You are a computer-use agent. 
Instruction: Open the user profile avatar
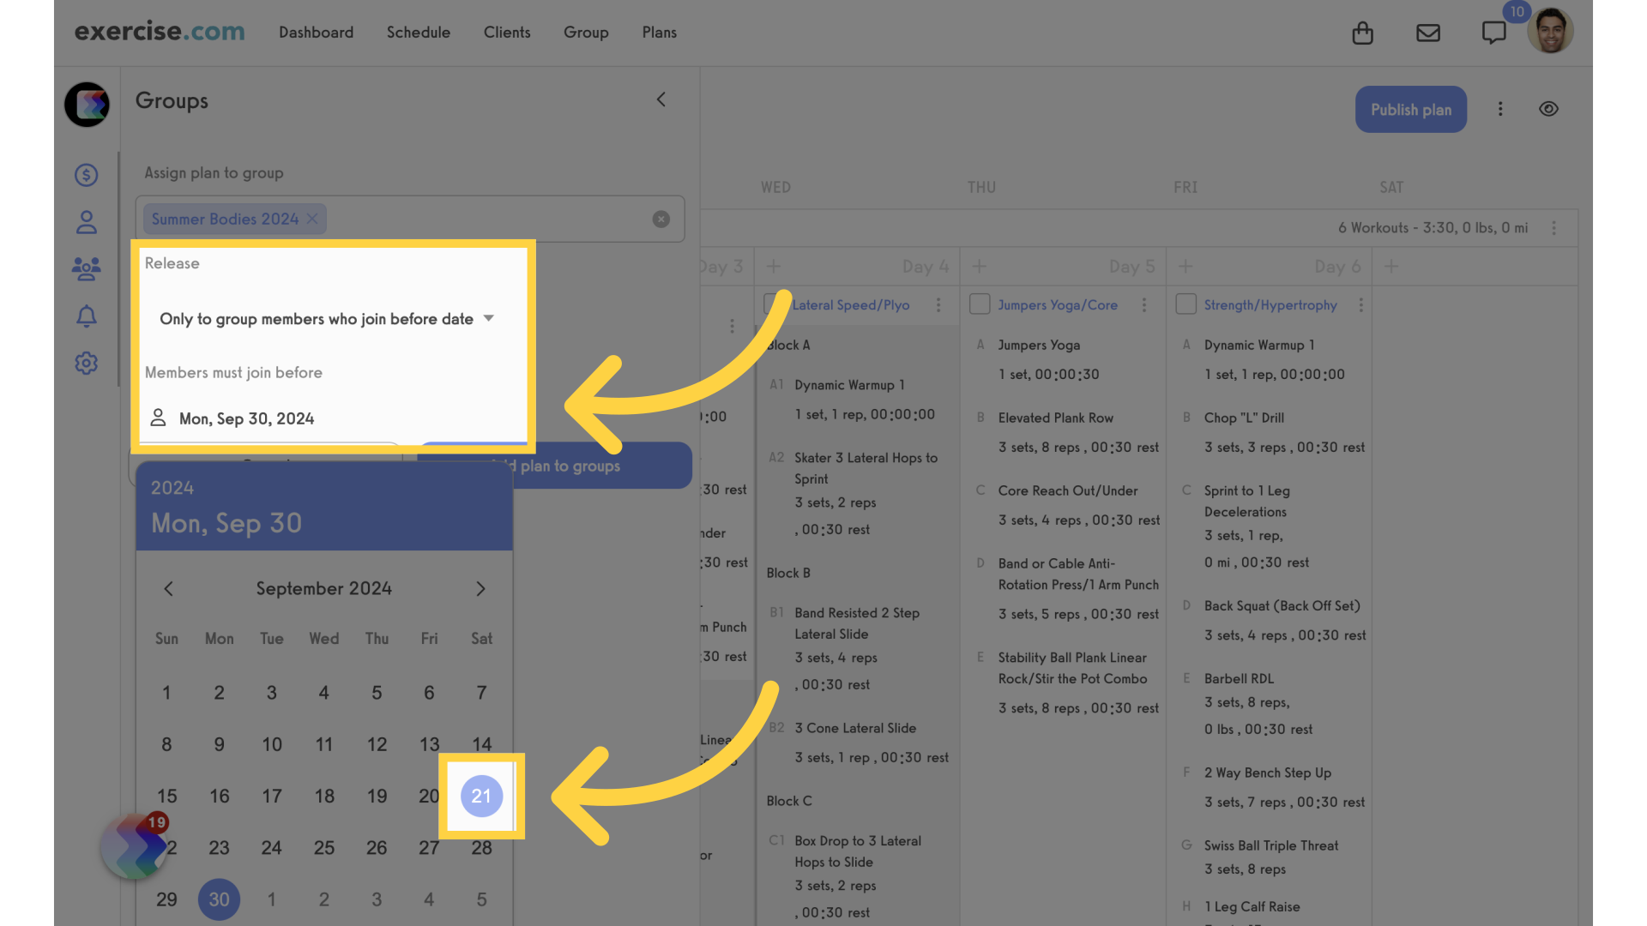(1550, 32)
